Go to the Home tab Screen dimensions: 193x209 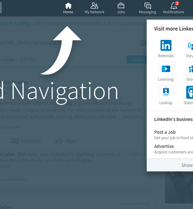(x=68, y=8)
